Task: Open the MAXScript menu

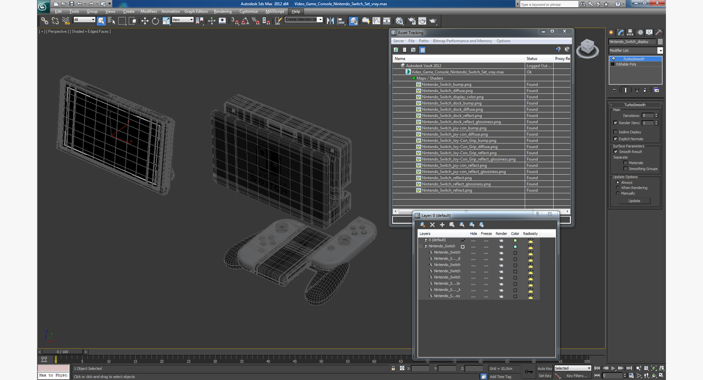Action: (275, 11)
